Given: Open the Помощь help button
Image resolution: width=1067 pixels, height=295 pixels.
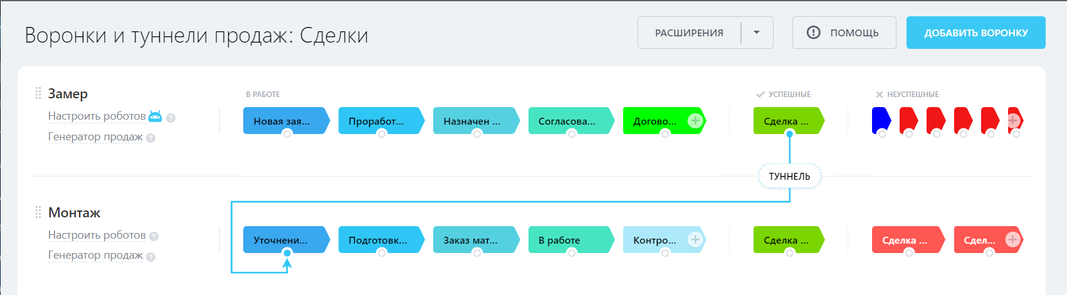Looking at the screenshot, I should pos(844,33).
